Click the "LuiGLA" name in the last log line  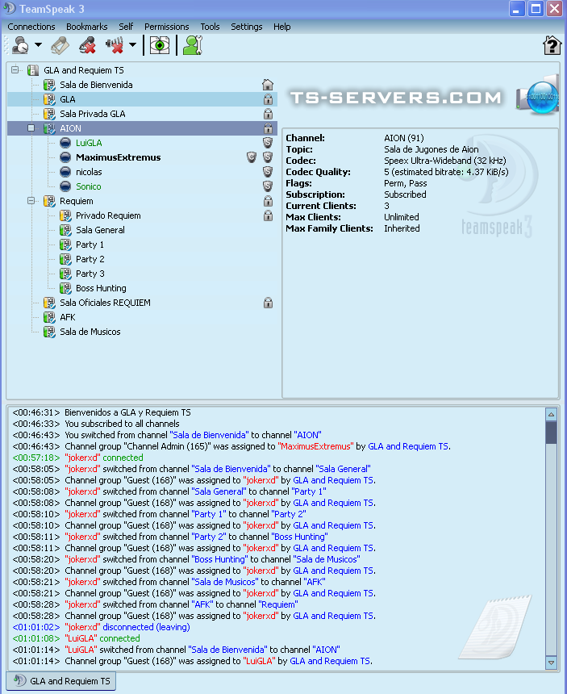[x=259, y=661]
